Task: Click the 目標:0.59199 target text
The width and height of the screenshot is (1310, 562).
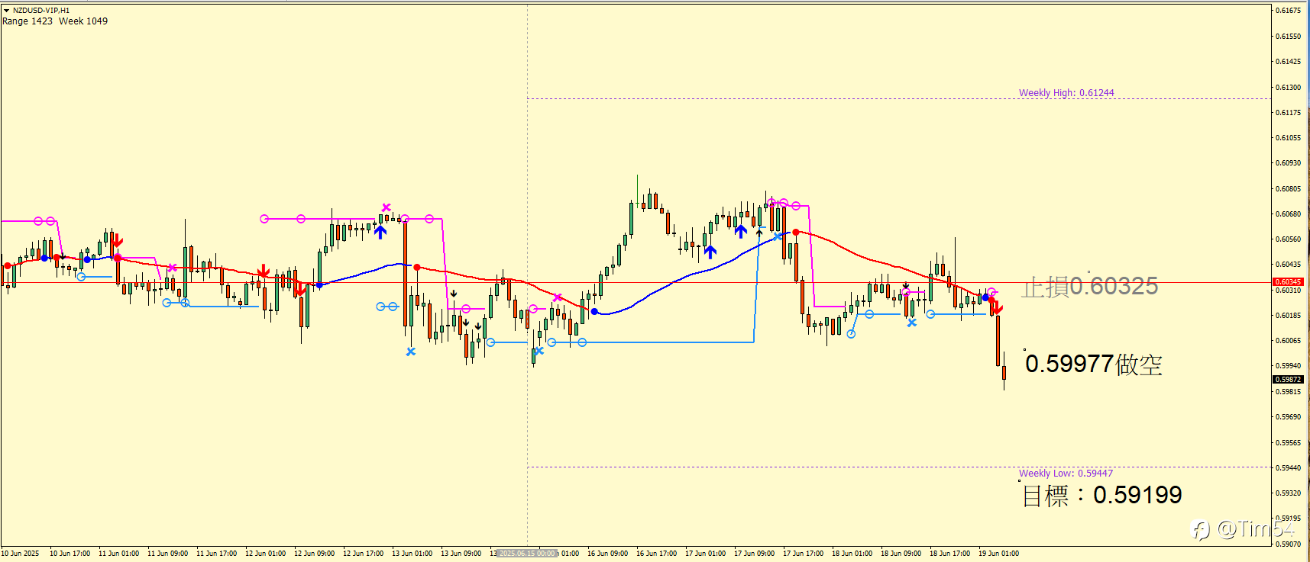Action: click(x=1102, y=496)
